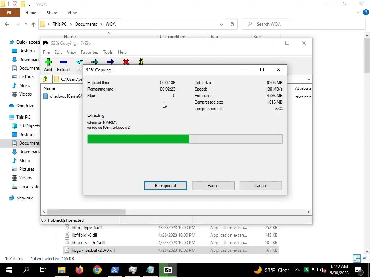Open the Tools menu in 7-Zip
Screen dimensions: 370x277
[108, 52]
